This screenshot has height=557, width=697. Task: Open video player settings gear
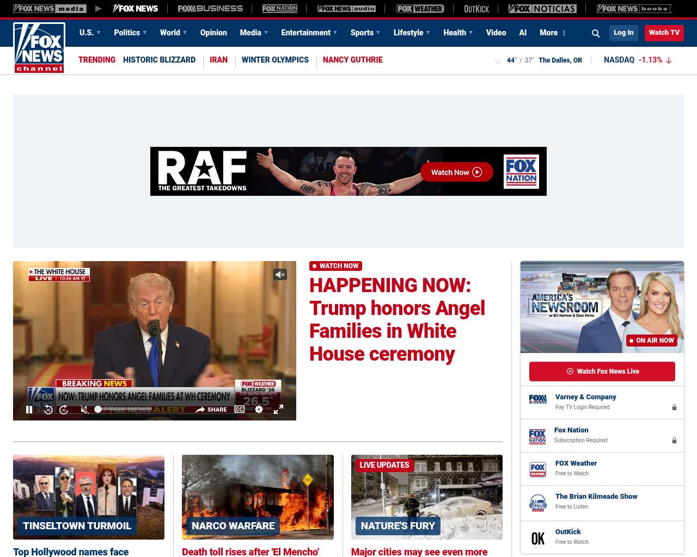pyautogui.click(x=259, y=409)
